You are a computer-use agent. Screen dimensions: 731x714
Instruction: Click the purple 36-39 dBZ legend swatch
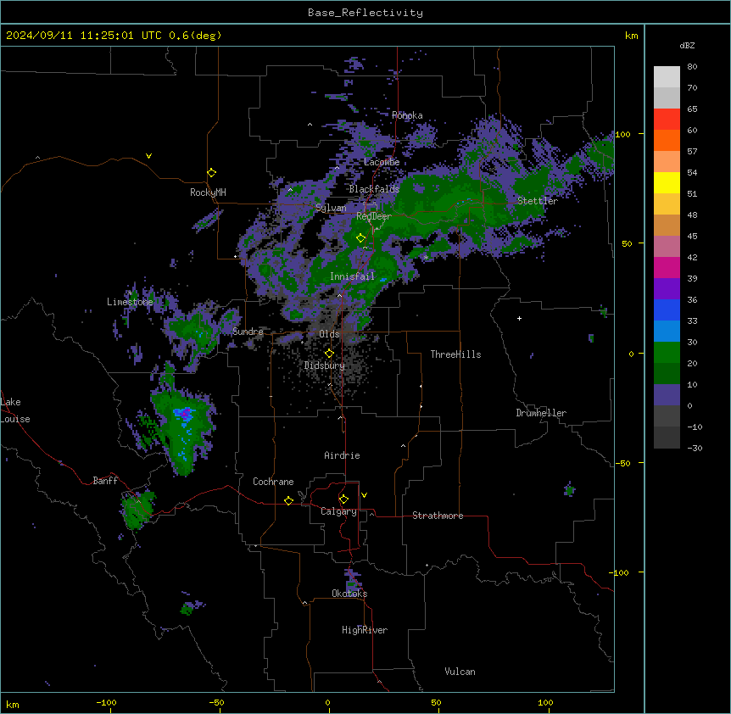[667, 289]
